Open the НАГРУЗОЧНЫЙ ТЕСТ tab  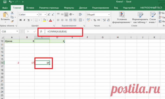tap(151, 8)
